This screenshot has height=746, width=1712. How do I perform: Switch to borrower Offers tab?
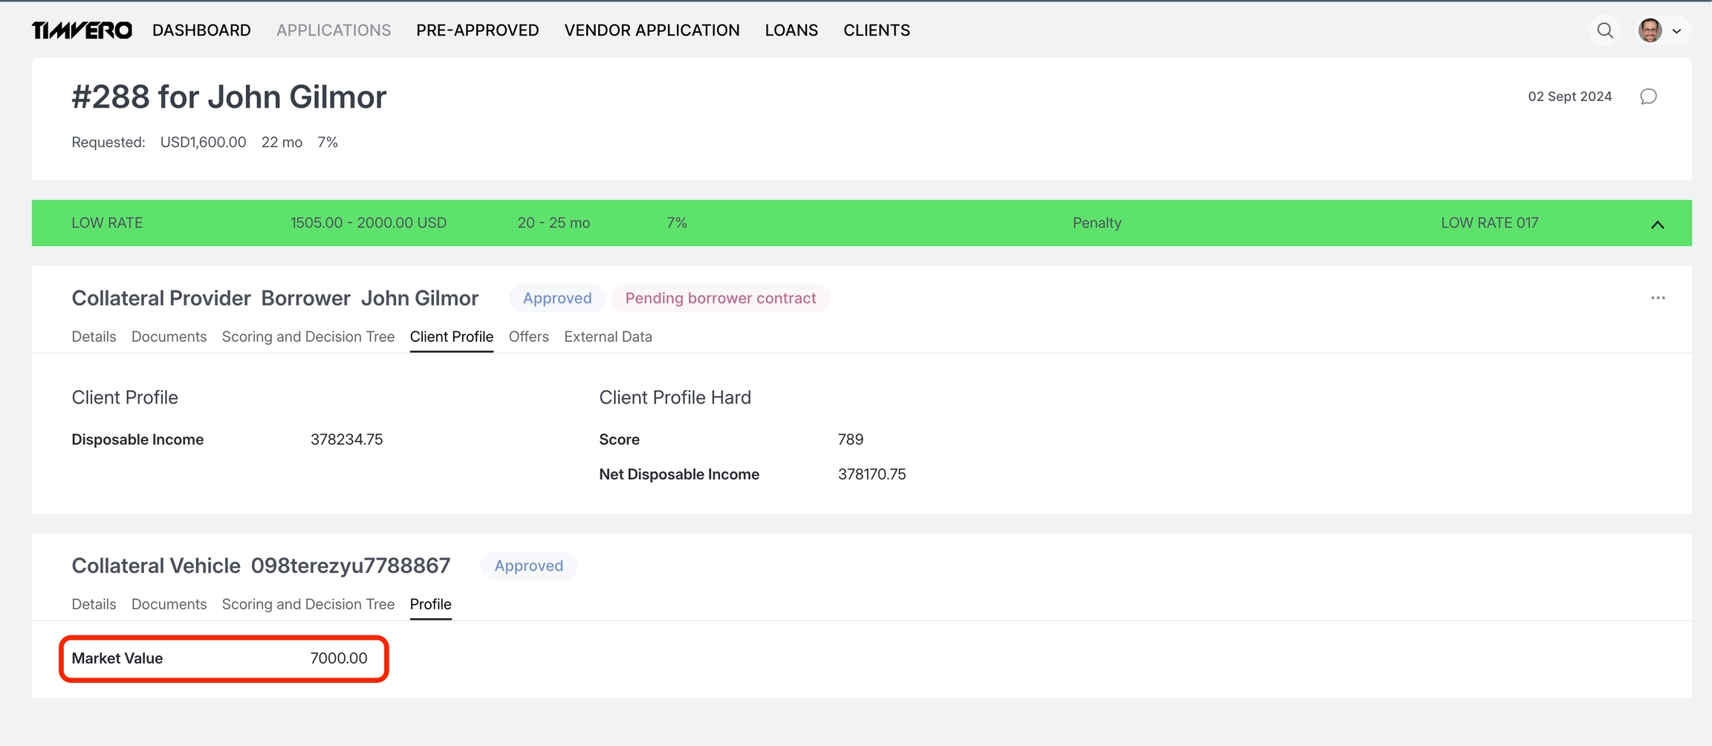[x=528, y=337]
